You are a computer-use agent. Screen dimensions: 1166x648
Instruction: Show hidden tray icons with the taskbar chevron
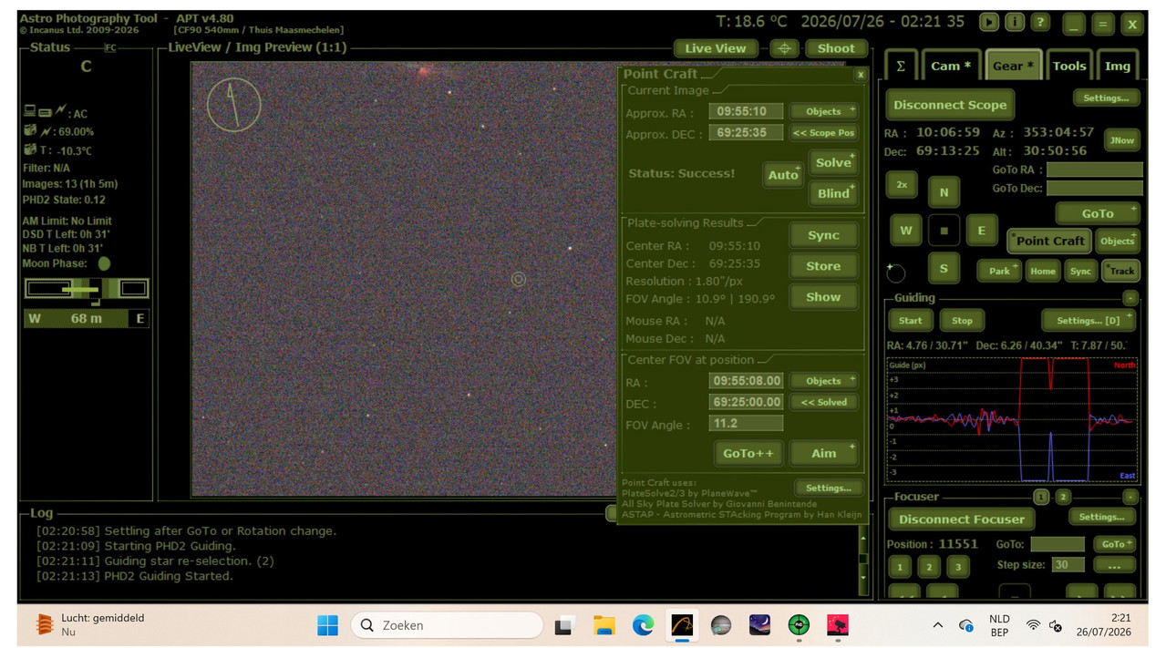(937, 625)
